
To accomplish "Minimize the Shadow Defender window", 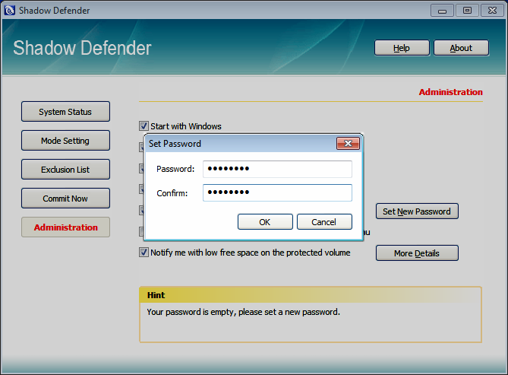I will pos(442,10).
